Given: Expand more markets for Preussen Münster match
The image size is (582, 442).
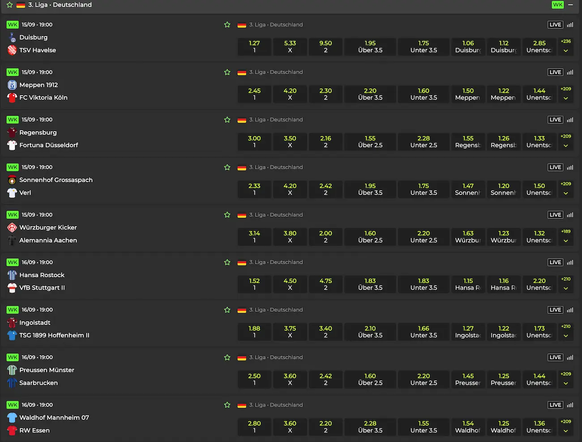Looking at the screenshot, I should pyautogui.click(x=566, y=379).
